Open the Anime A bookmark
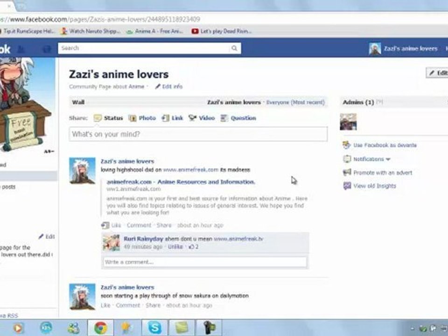The height and width of the screenshot is (336, 448). pyautogui.click(x=155, y=31)
